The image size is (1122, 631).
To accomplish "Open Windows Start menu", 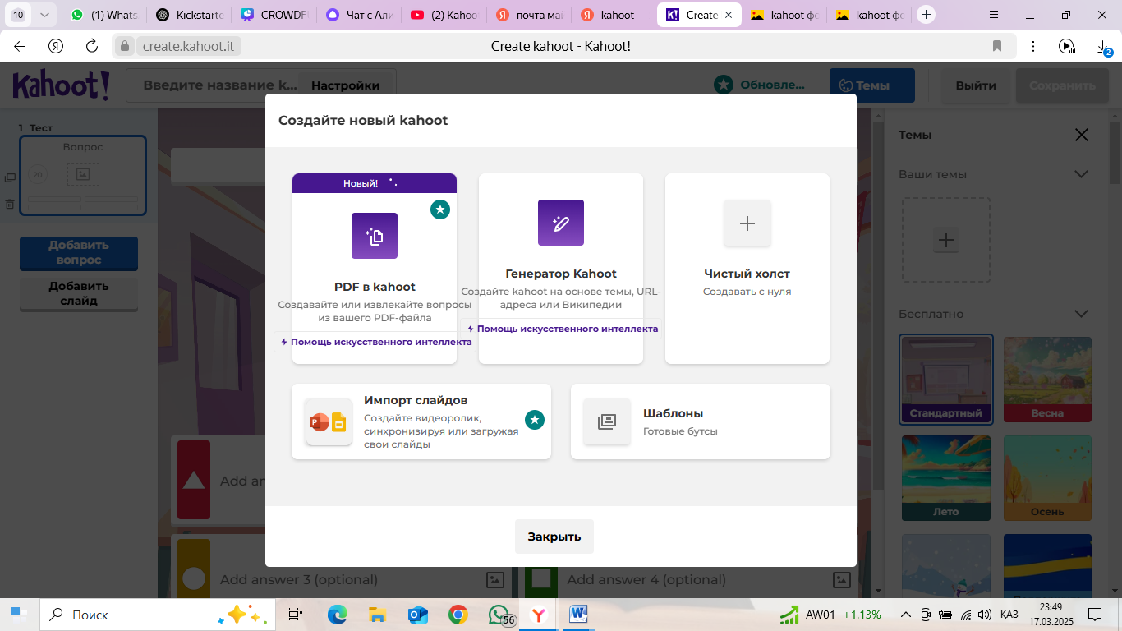I will (x=18, y=615).
